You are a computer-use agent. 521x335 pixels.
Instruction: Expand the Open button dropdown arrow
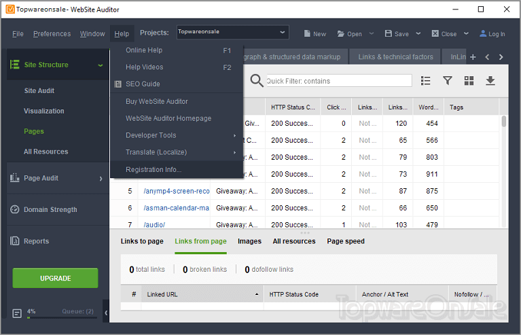click(372, 33)
